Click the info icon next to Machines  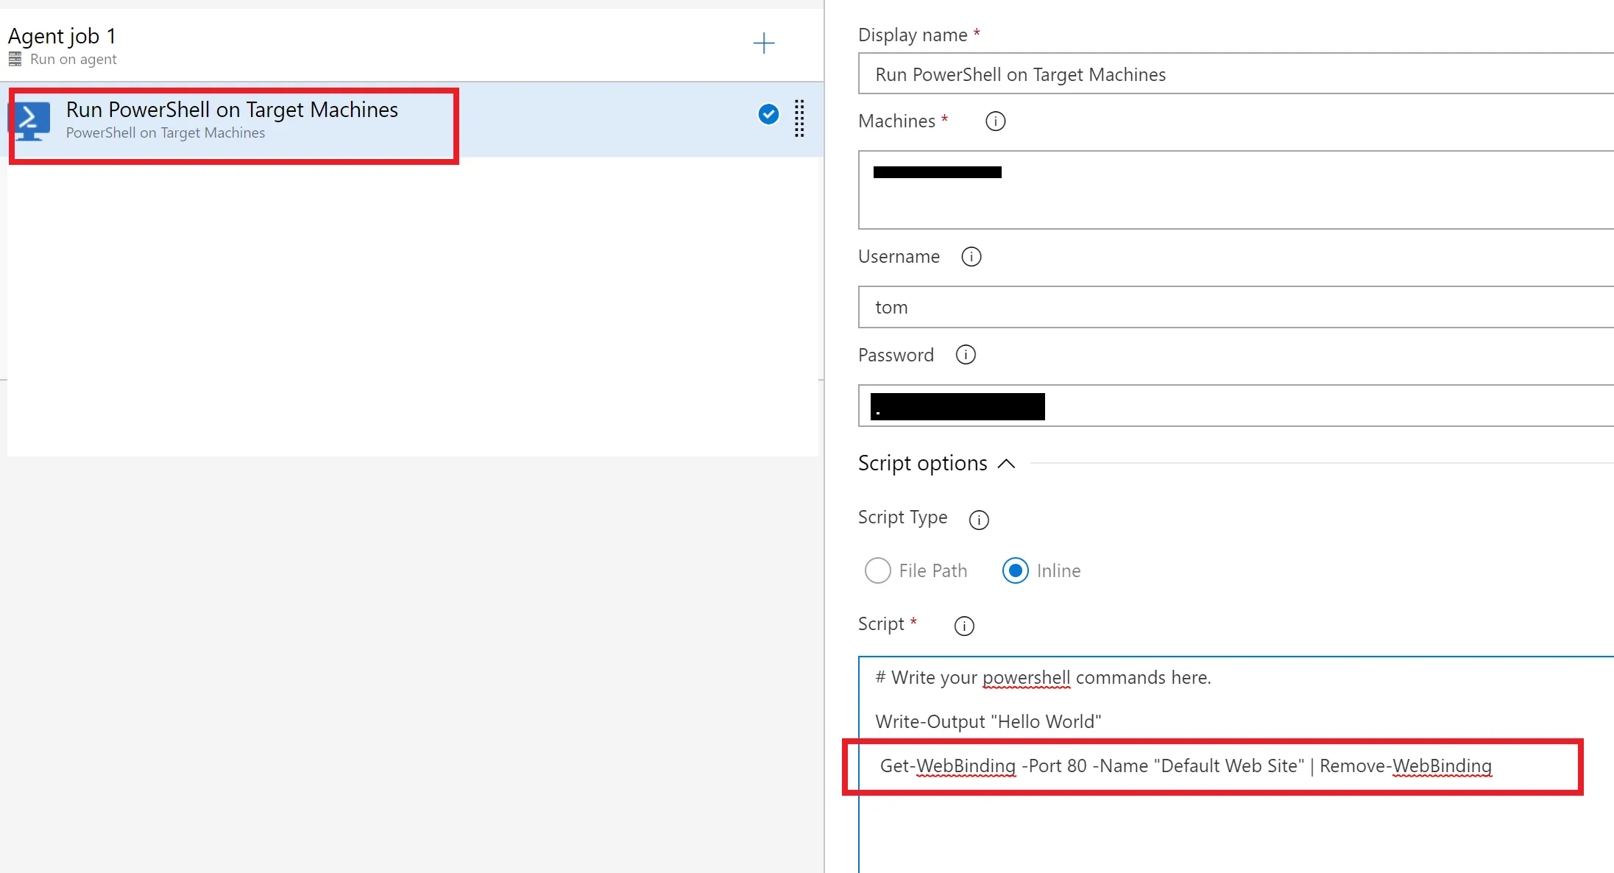click(x=995, y=121)
